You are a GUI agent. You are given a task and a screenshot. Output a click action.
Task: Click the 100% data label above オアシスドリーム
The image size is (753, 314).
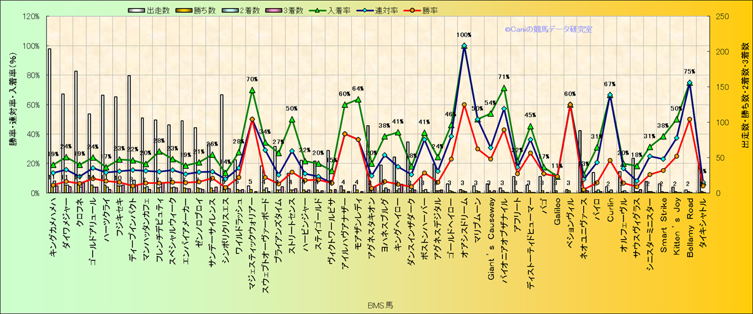463,36
